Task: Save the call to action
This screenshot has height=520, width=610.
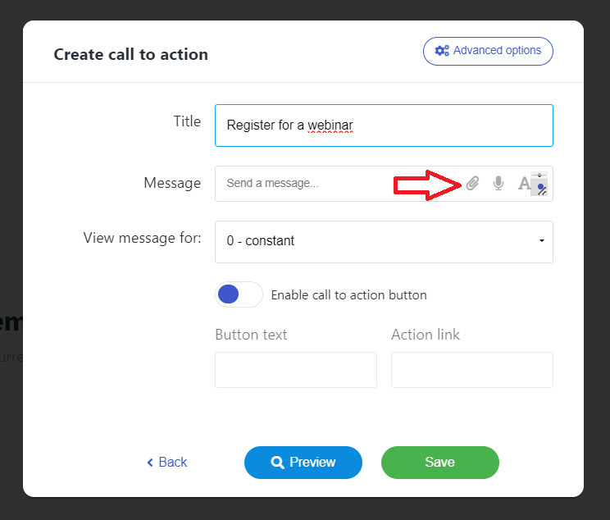Action: coord(439,463)
